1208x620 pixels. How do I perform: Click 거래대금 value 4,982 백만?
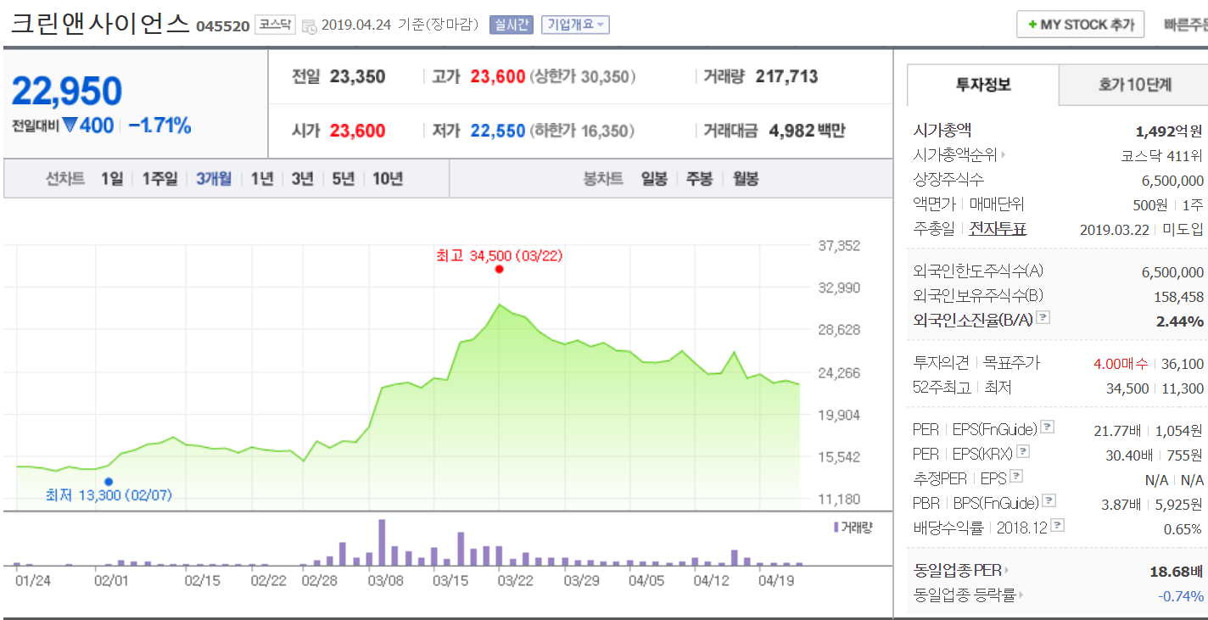[807, 131]
